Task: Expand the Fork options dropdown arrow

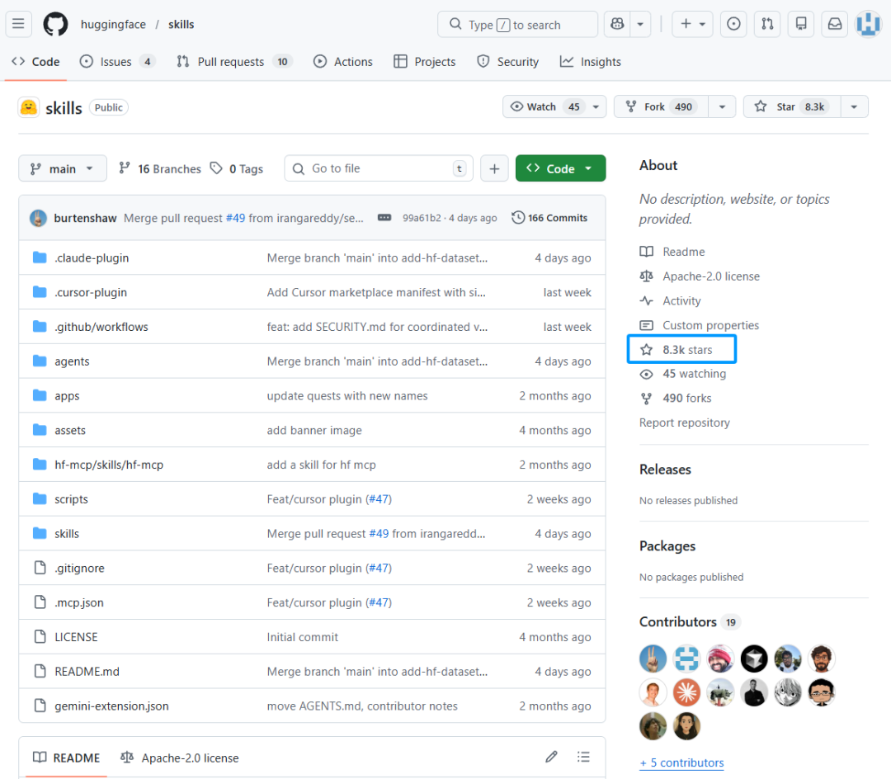Action: tap(722, 106)
